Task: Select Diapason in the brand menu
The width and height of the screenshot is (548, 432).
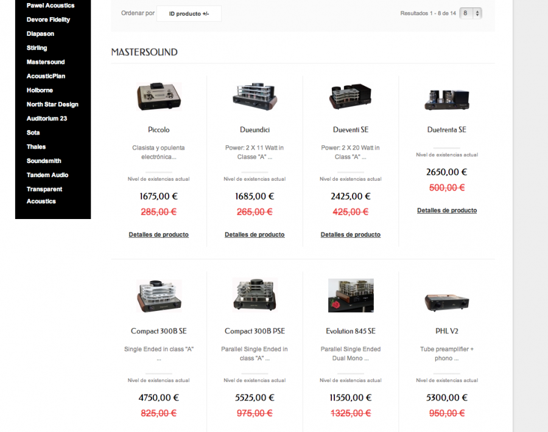Action: [x=40, y=34]
